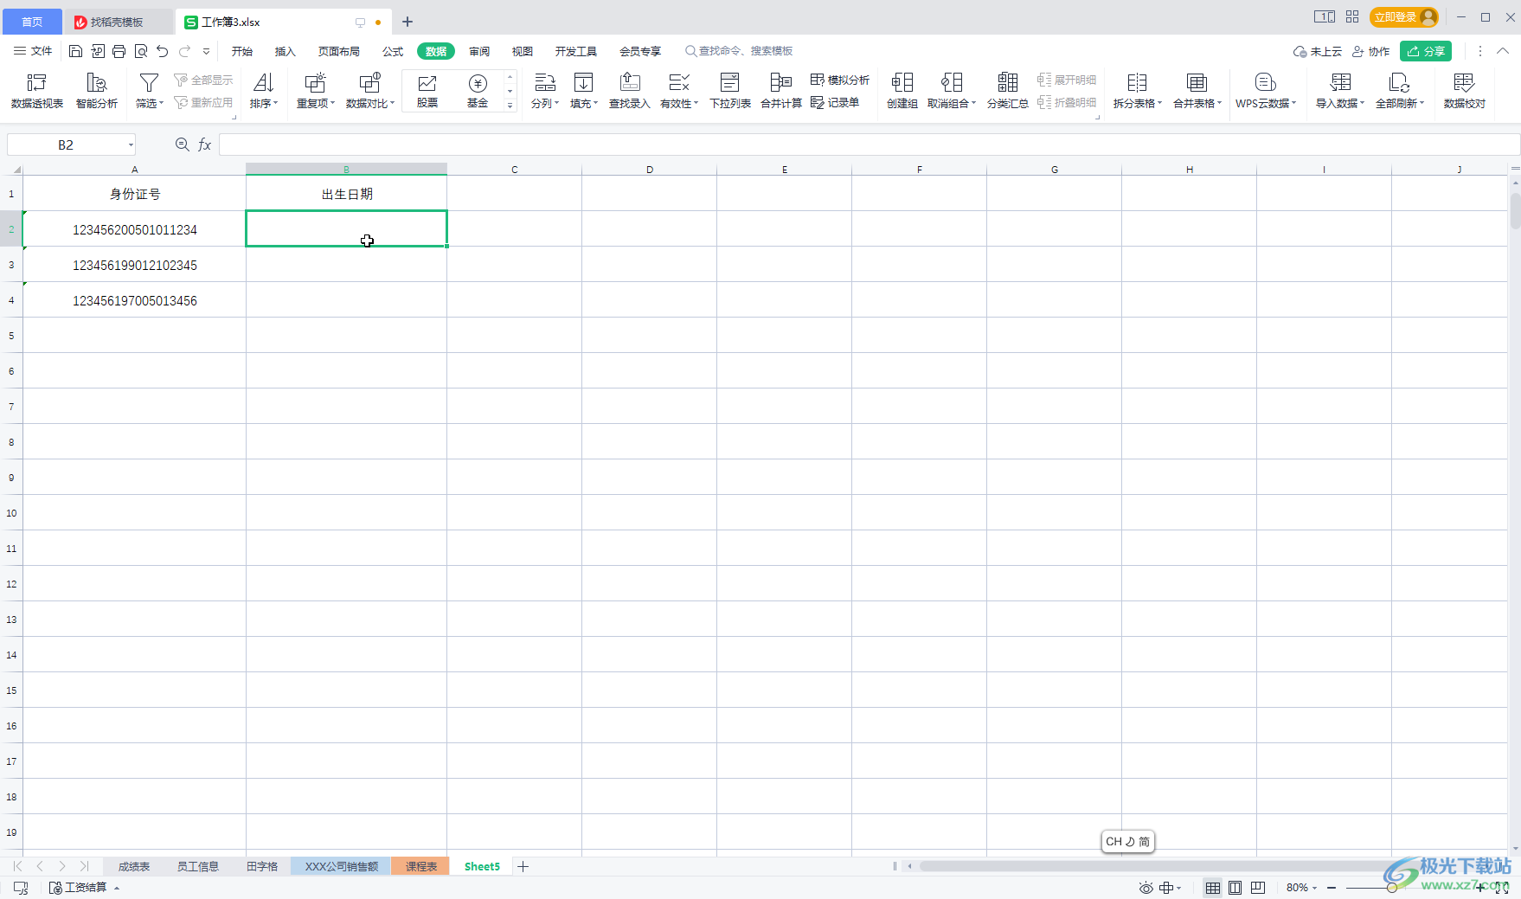This screenshot has height=899, width=1521.
Task: Open the 下拉列表 dropdown list tool
Action: (730, 91)
